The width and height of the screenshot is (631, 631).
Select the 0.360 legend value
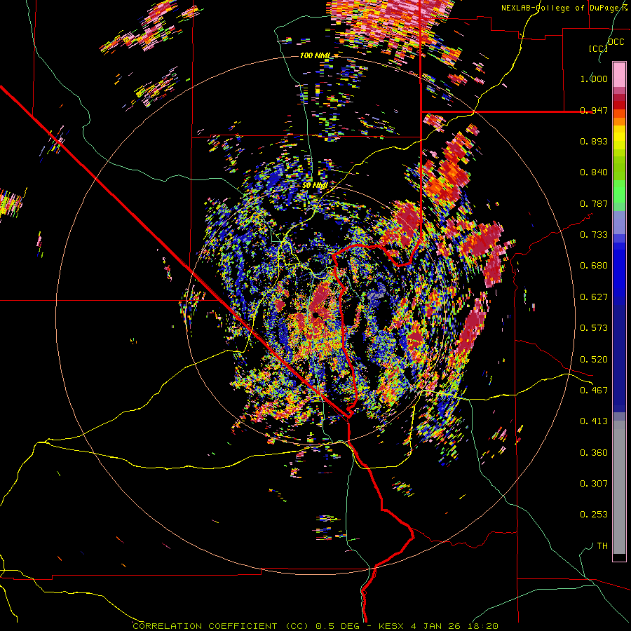594,453
